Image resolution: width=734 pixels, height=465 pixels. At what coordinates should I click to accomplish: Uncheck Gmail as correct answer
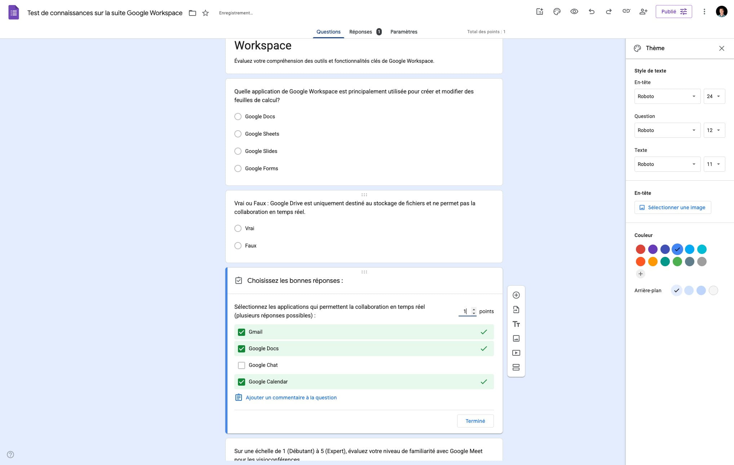(x=242, y=332)
